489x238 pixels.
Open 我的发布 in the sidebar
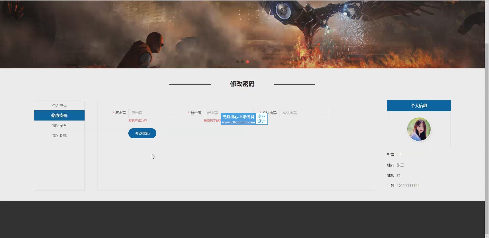tap(59, 126)
